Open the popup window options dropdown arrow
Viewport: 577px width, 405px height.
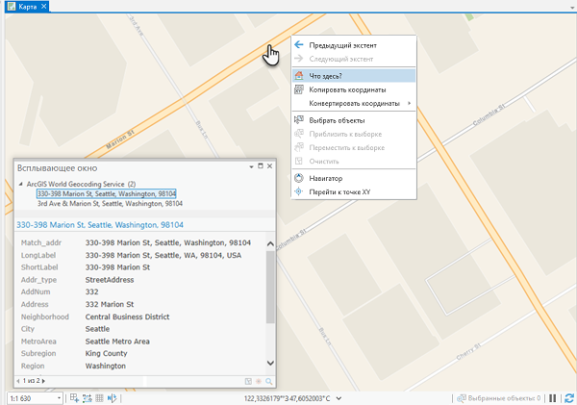[x=250, y=167]
